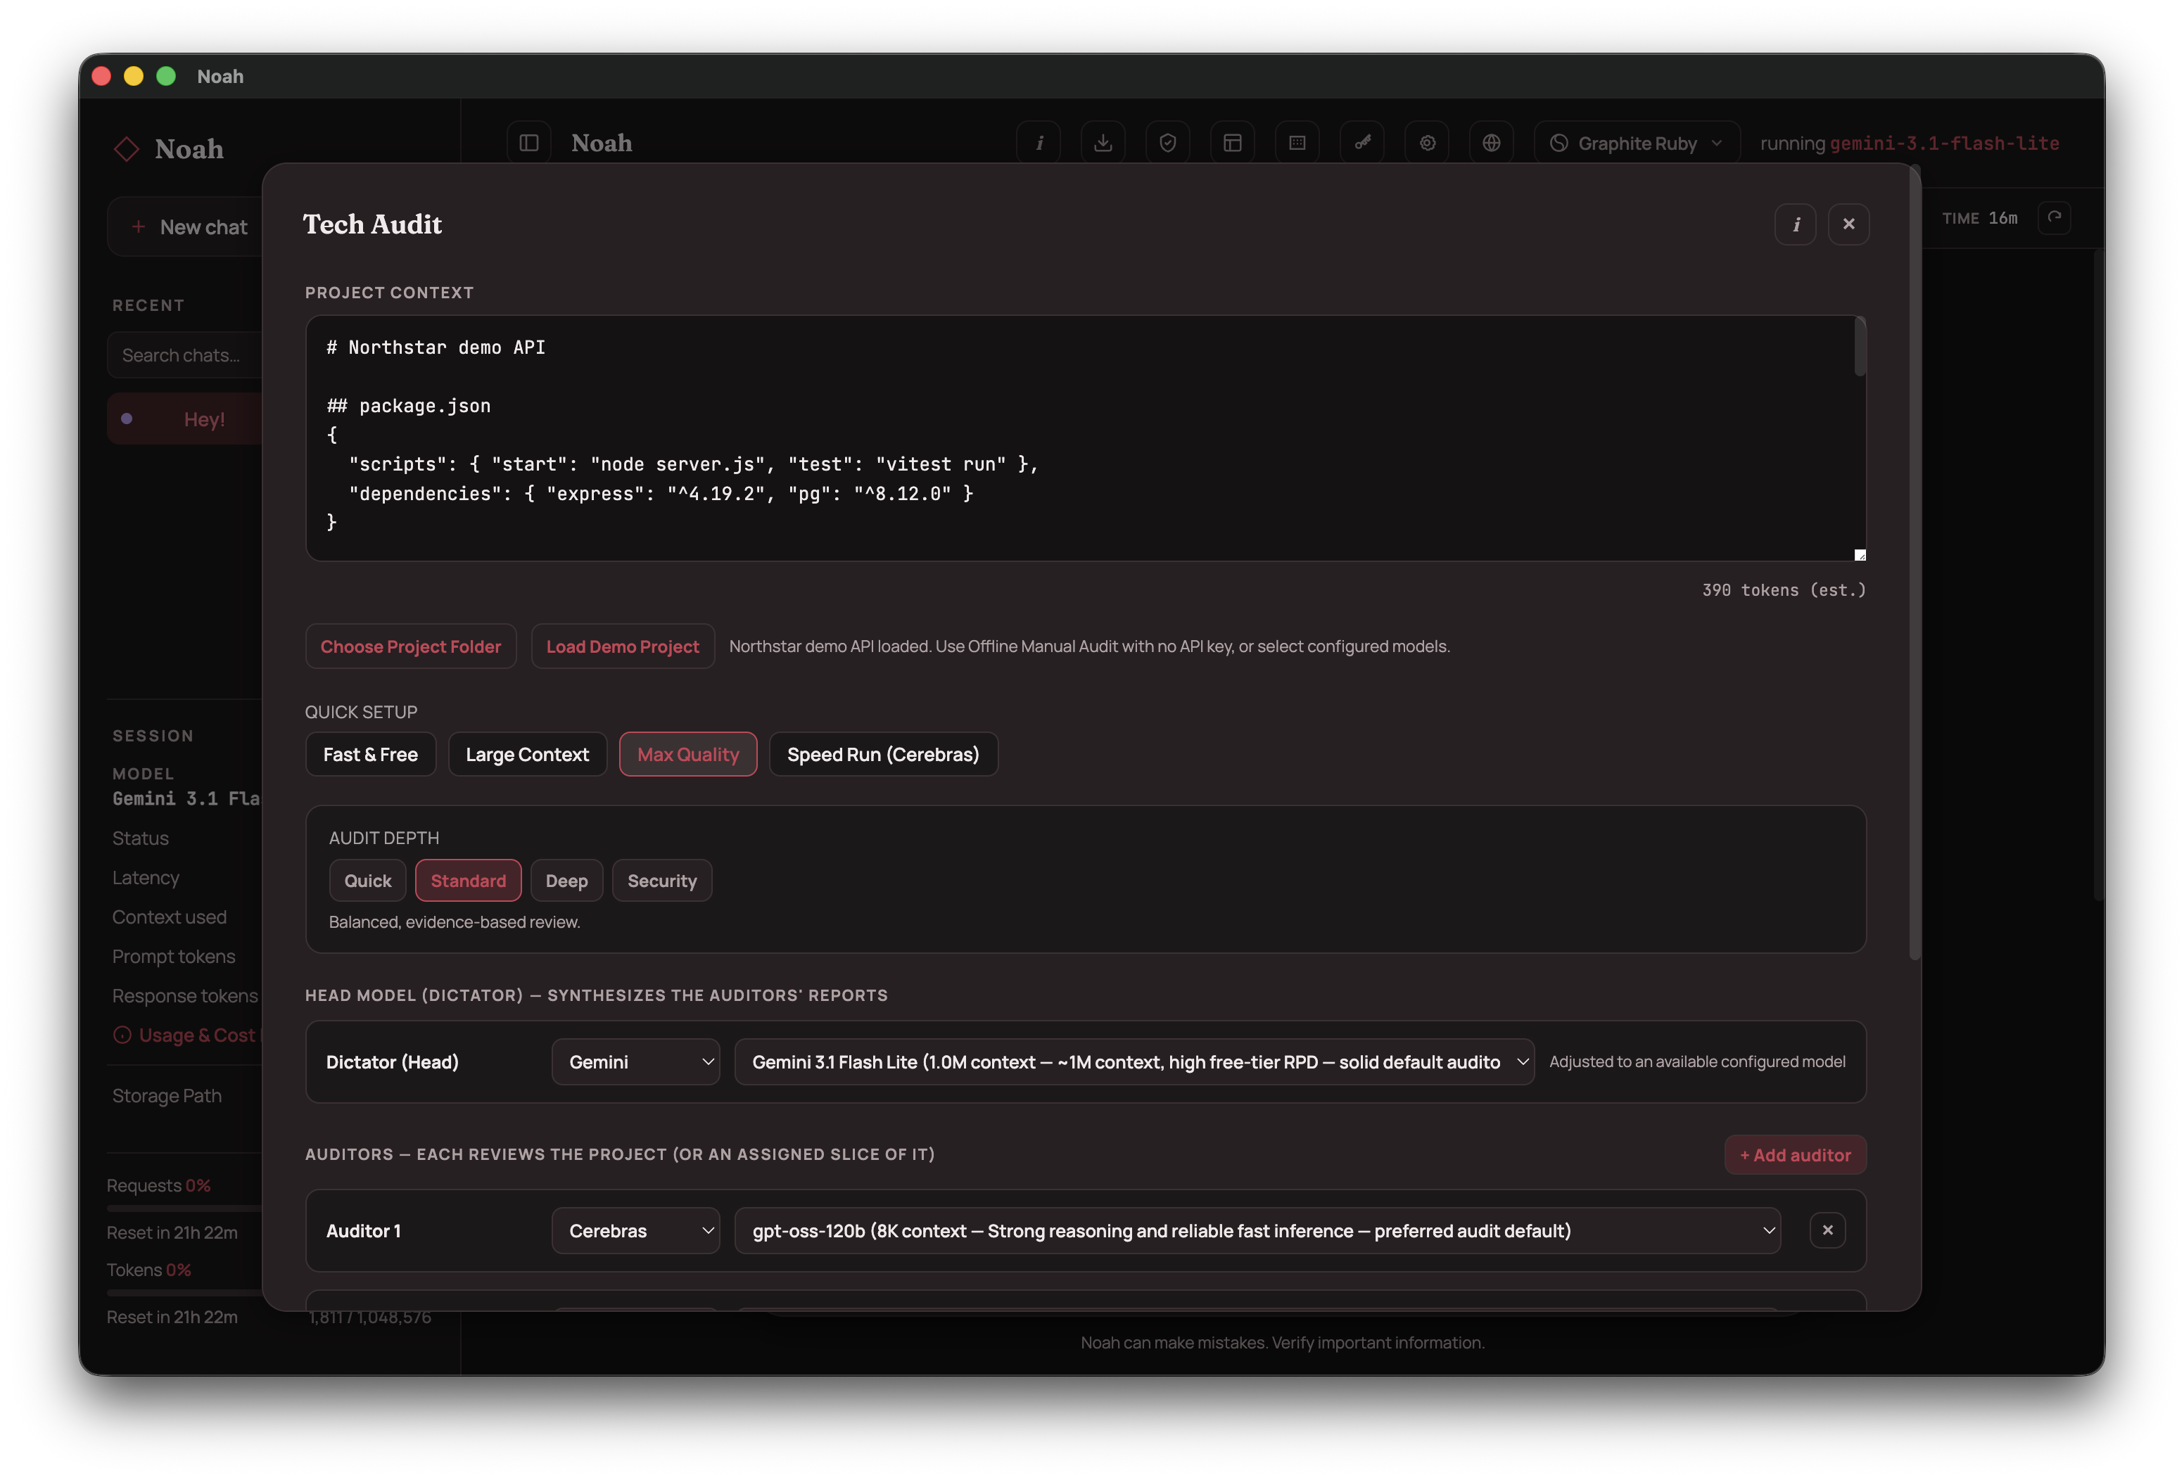Click Choose Project Folder
The width and height of the screenshot is (2184, 1480).
point(411,646)
